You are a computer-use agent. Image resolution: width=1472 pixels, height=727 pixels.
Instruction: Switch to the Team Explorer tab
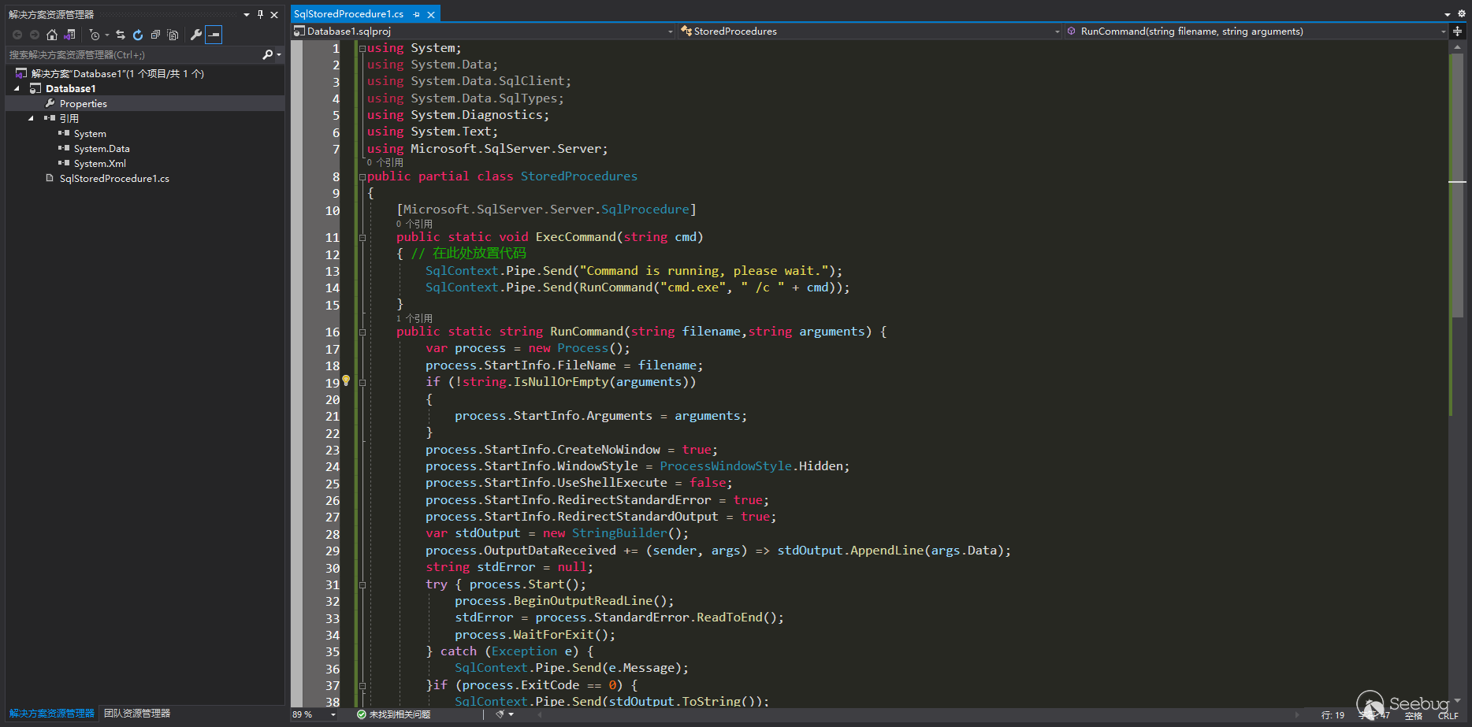(x=137, y=714)
